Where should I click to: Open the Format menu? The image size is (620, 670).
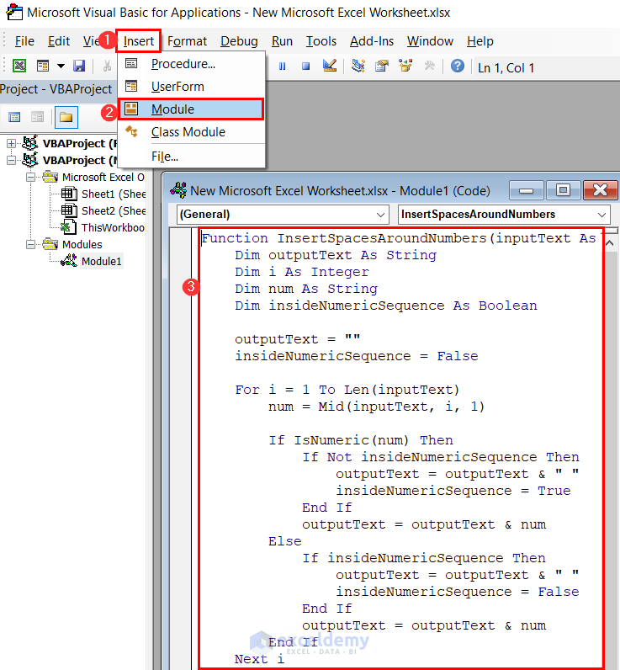pos(187,41)
